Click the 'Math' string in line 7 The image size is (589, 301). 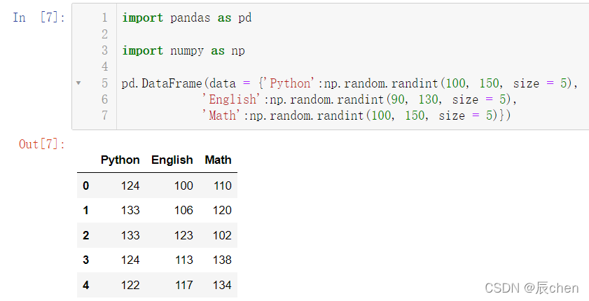221,115
